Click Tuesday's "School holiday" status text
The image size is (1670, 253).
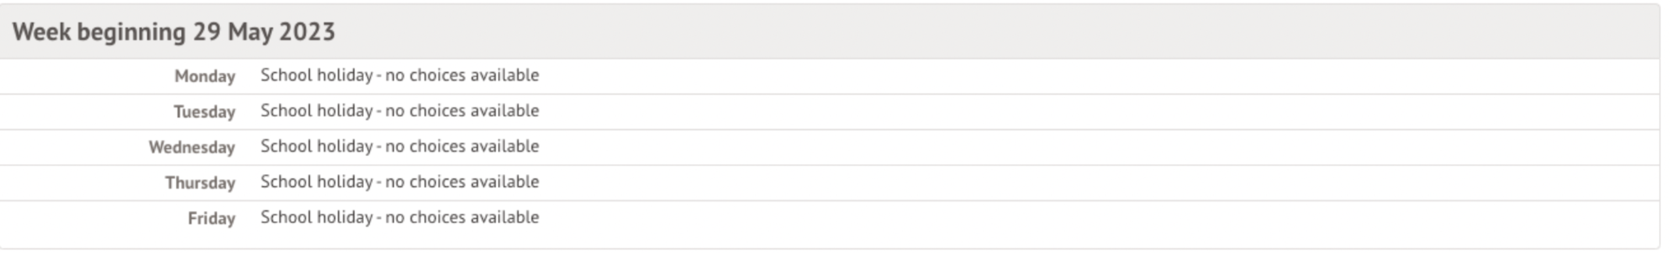316,111
